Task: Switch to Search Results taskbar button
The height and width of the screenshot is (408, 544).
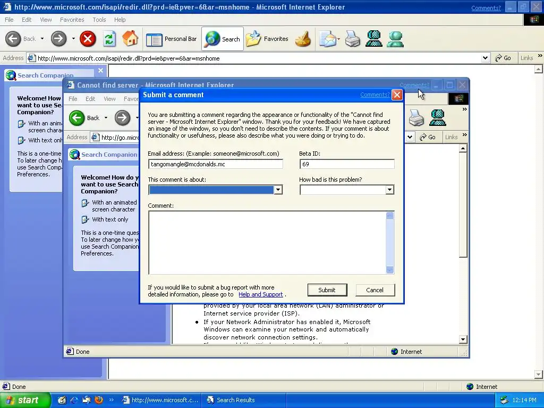Action: pyautogui.click(x=244, y=400)
